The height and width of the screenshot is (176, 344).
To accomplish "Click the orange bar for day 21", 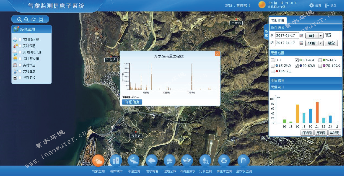I will click(317, 112).
